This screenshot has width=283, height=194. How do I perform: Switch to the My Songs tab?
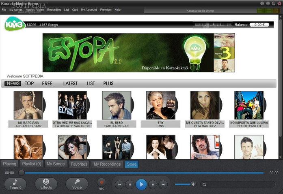[x=56, y=164]
